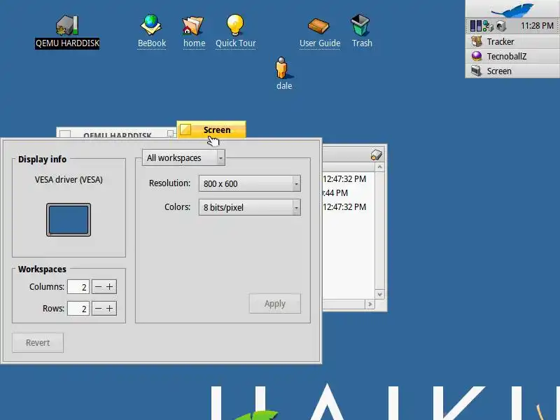560x420 pixels.
Task: Open the All workspaces dropdown
Action: pos(183,157)
